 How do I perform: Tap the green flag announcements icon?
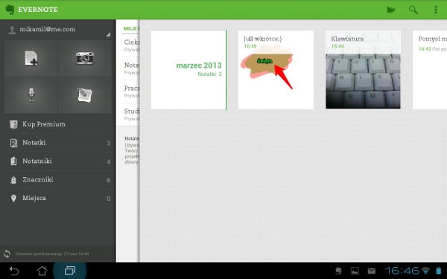coord(391,10)
